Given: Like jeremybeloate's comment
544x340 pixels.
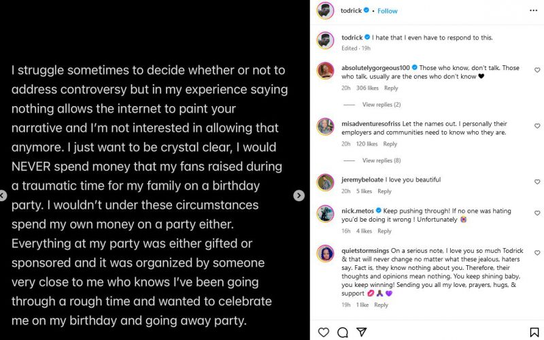Looking at the screenshot, I should pos(537,181).
